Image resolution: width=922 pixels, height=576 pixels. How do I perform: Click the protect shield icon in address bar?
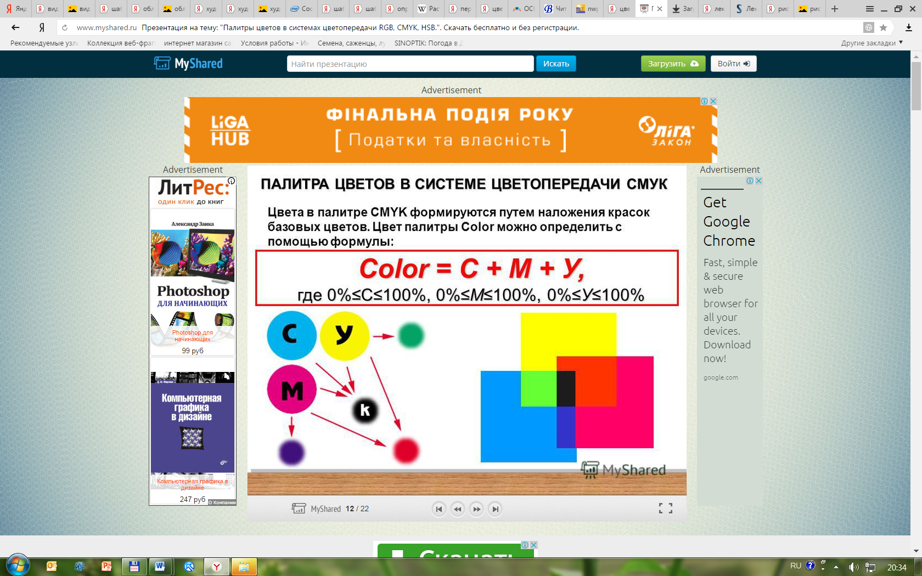click(869, 27)
